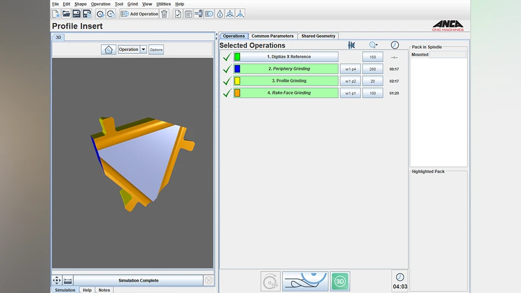The image size is (521, 293).
Task: Switch to the Common Parameters tab
Action: (x=272, y=36)
